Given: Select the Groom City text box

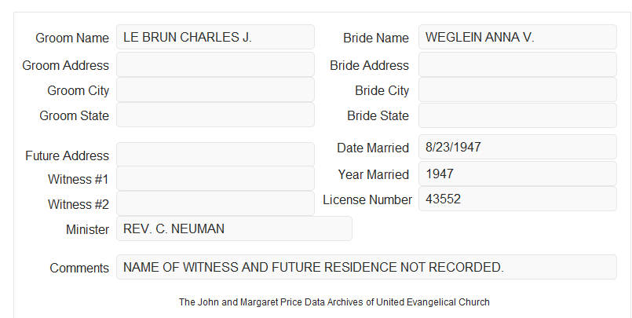Looking at the screenshot, I should tap(215, 90).
